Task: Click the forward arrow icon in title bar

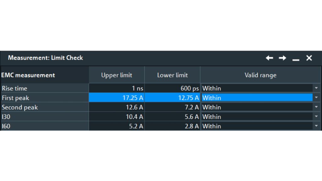Action: click(282, 58)
